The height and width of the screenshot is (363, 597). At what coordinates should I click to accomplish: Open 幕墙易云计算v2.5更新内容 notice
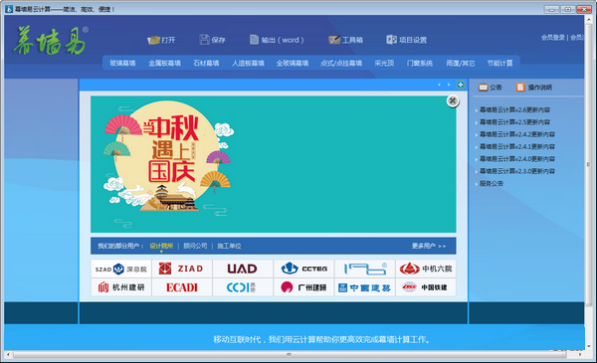(514, 122)
